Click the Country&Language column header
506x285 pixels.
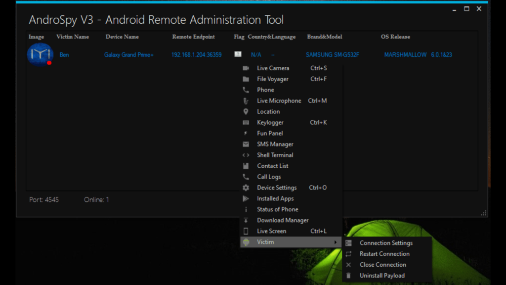tap(272, 37)
